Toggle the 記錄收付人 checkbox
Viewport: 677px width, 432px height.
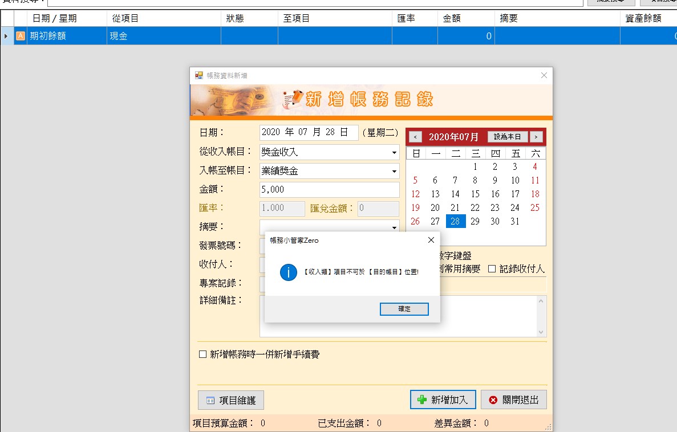(x=492, y=269)
